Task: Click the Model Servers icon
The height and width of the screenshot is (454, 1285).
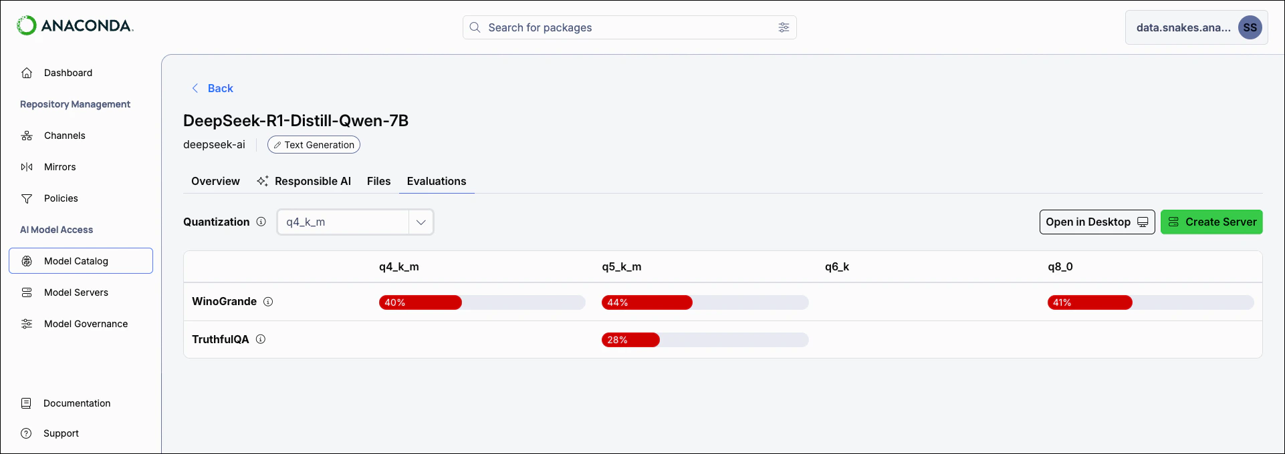Action: point(27,292)
